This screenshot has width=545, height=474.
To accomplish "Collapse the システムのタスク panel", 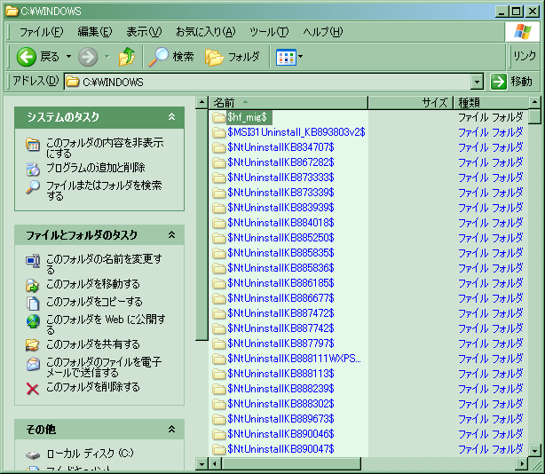I will point(171,117).
